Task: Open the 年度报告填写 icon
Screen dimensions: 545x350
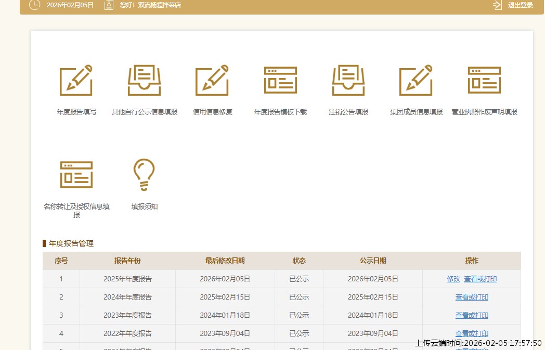Action: tap(76, 80)
